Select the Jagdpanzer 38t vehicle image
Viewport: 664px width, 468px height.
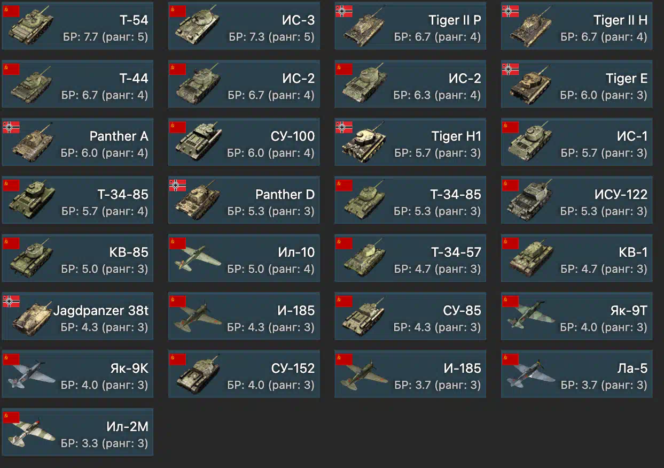[30, 317]
